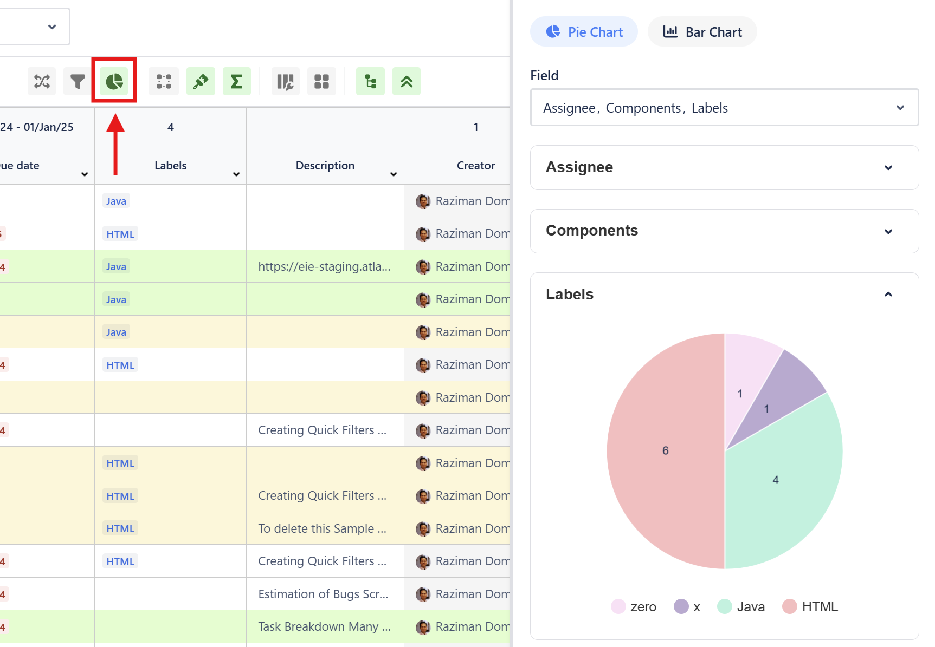The width and height of the screenshot is (935, 647).
Task: Toggle the hierarchy tree icon
Action: pyautogui.click(x=370, y=82)
